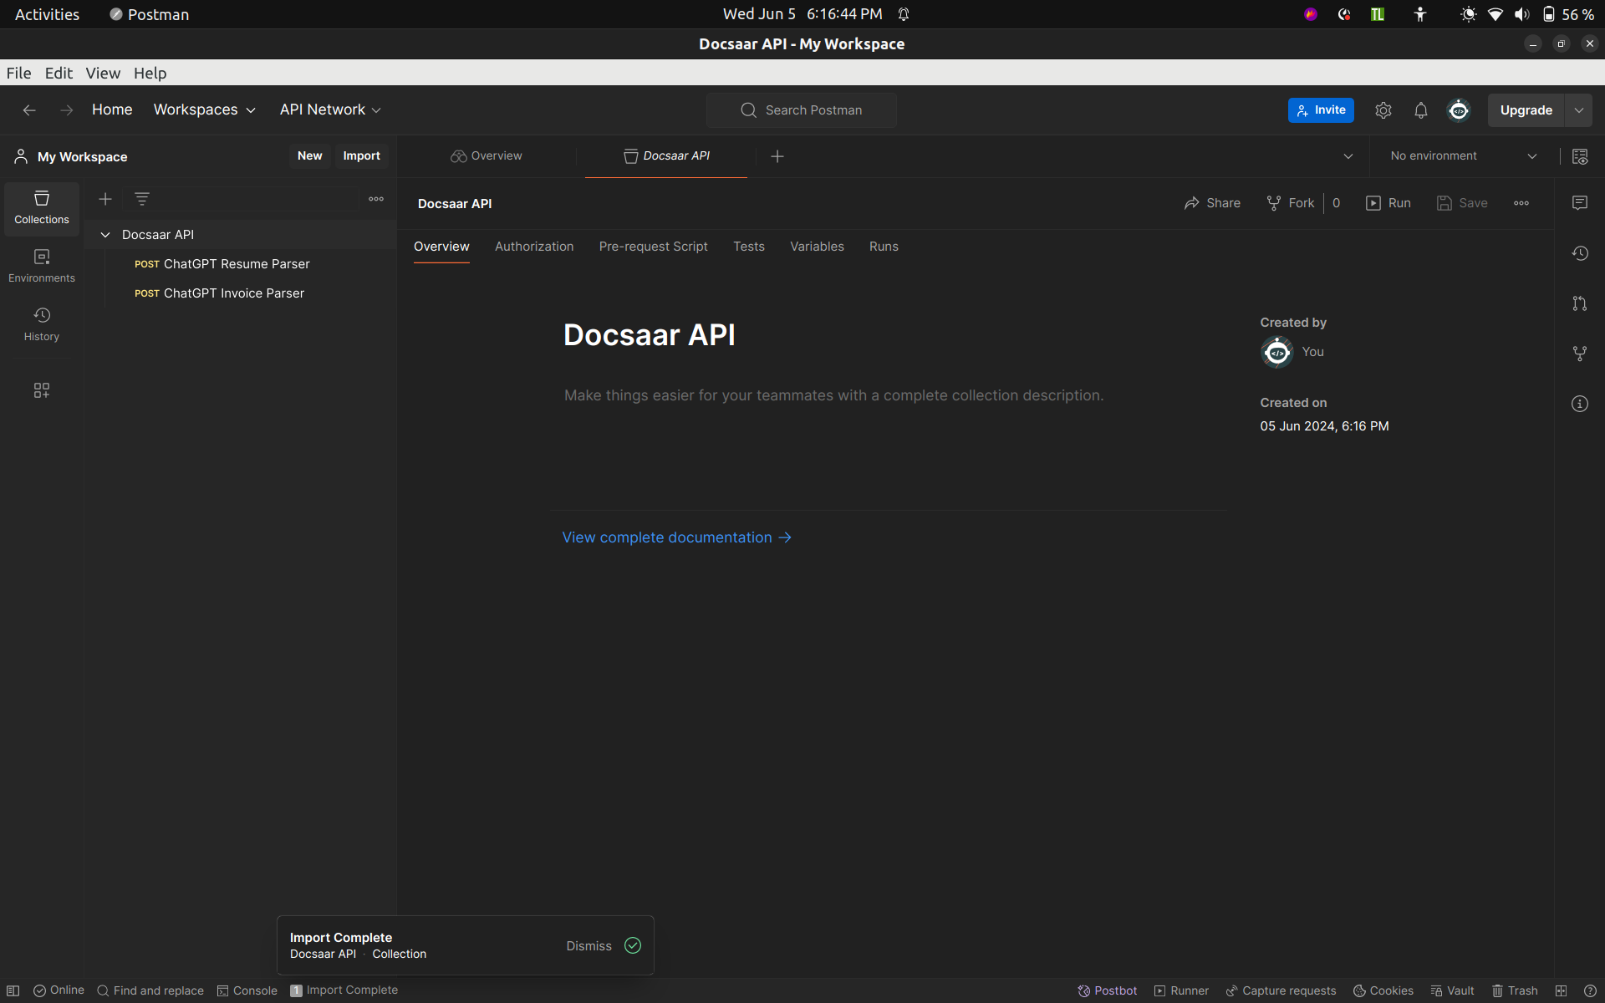Click the New button
The image size is (1605, 1003).
pos(309,156)
